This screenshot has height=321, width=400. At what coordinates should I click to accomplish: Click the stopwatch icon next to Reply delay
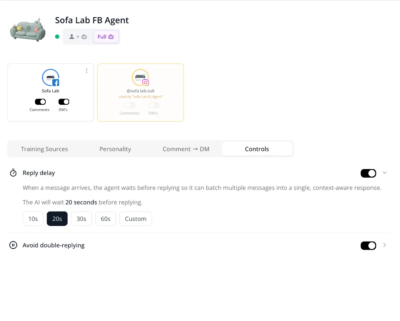coord(13,173)
